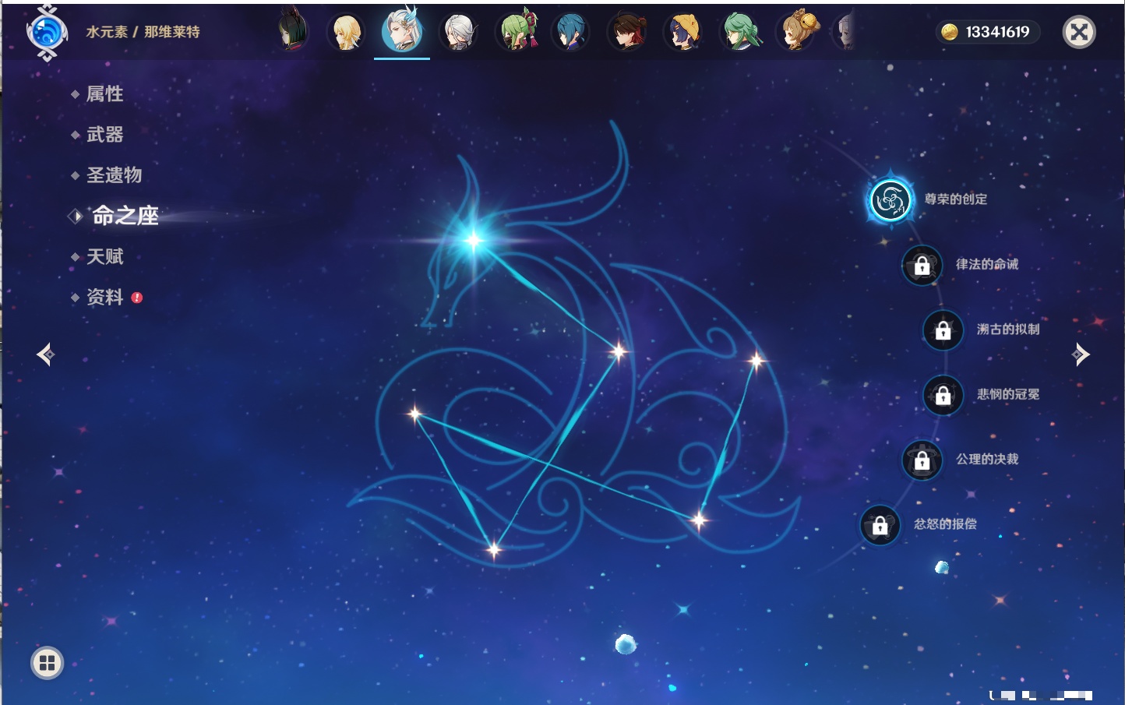Select the locked 忿怒的报偿 constellation icon
Screen dimensions: 1125x705
[880, 525]
